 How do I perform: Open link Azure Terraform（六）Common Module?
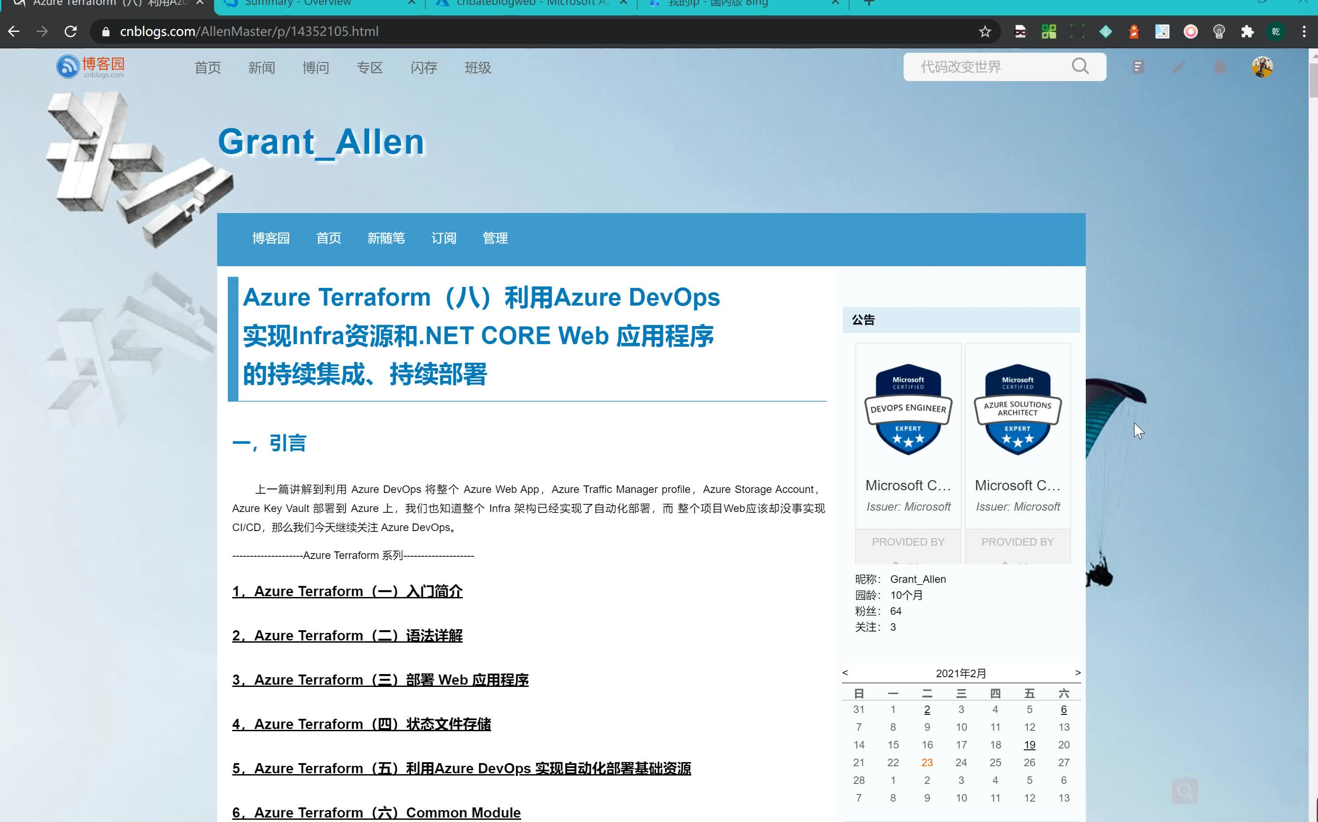[x=376, y=812]
